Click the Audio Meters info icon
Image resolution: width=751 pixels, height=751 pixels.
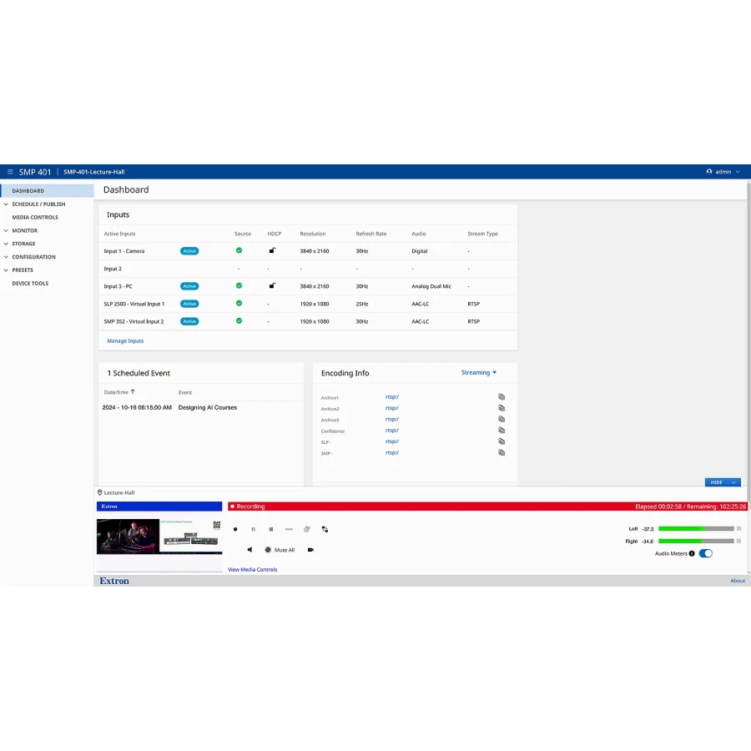[x=692, y=553]
